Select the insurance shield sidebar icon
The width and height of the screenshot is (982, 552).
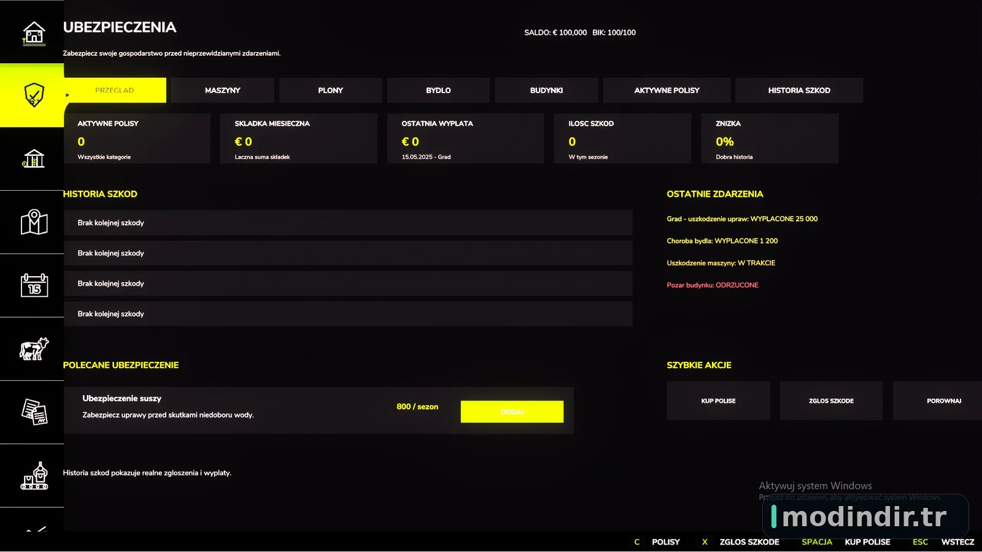tap(34, 95)
